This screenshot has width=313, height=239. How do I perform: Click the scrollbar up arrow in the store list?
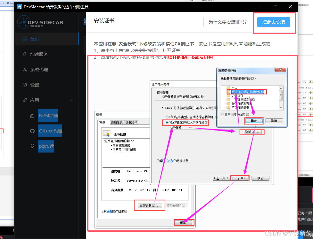pos(281,88)
